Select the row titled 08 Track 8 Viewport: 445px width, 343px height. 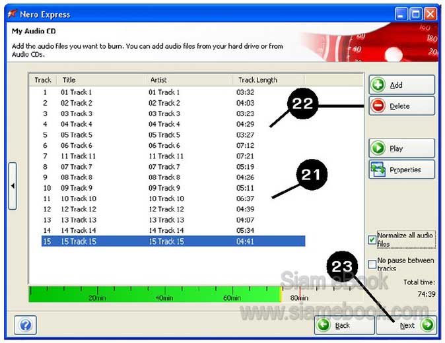174,177
